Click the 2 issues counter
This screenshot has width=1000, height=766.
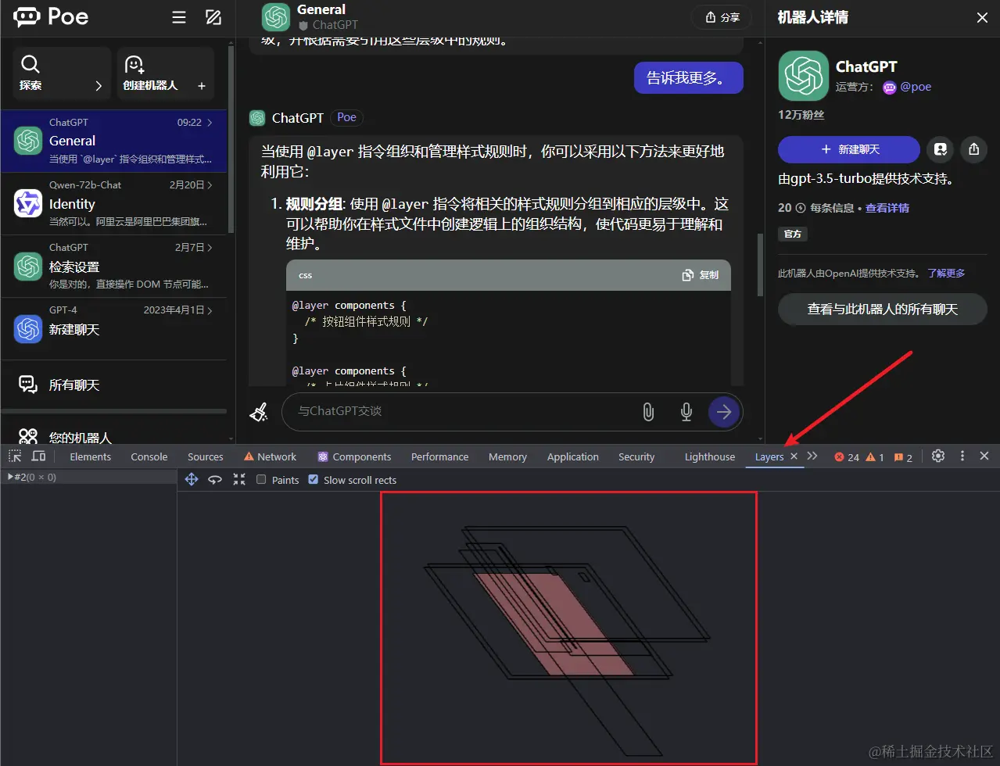point(903,457)
